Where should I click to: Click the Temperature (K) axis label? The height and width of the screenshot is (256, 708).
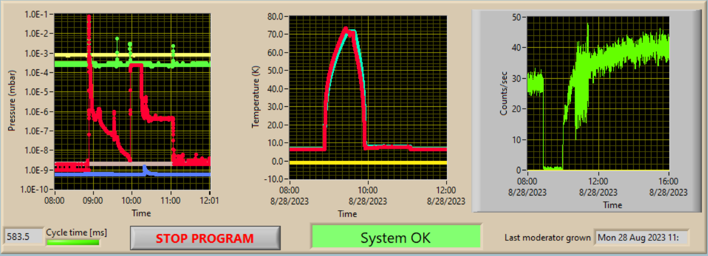click(255, 98)
